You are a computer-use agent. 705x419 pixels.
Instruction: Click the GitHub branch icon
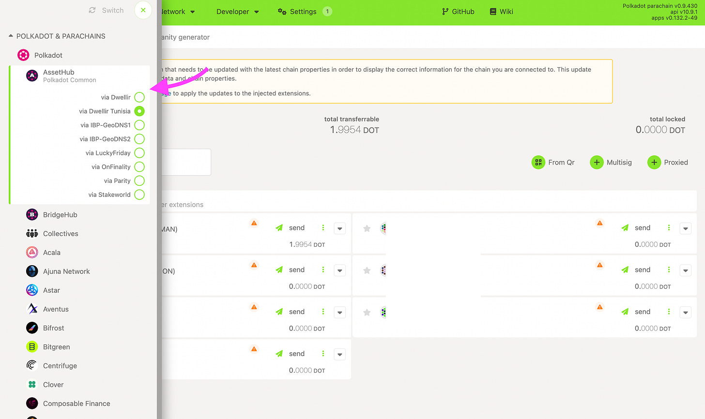445,12
